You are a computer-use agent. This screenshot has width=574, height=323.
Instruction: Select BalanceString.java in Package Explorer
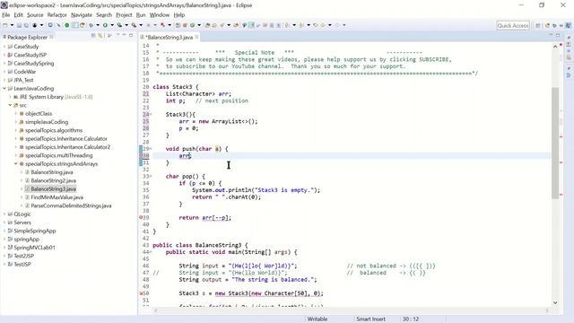52,172
